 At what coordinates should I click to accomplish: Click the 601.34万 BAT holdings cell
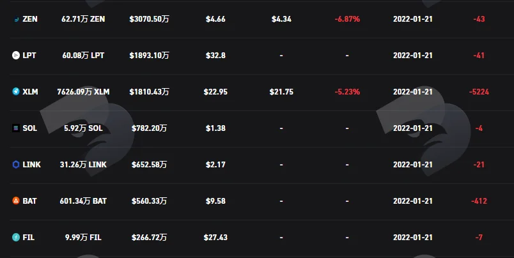[x=83, y=201]
